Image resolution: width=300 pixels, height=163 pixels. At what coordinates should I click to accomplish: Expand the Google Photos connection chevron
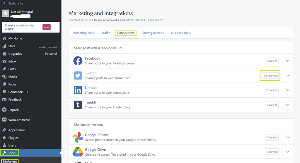coord(287,137)
